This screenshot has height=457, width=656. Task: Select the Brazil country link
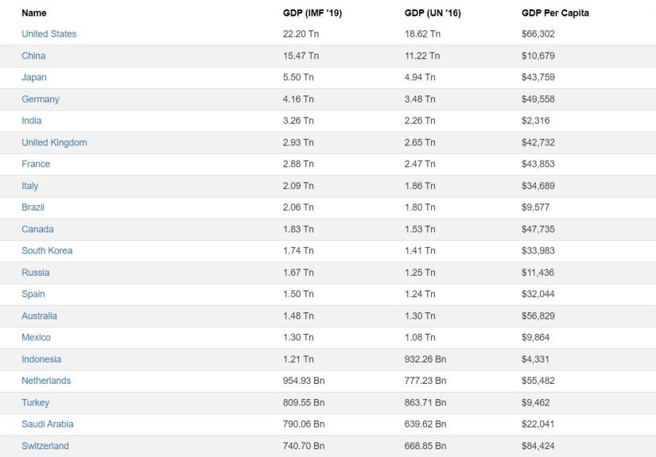pyautogui.click(x=33, y=207)
